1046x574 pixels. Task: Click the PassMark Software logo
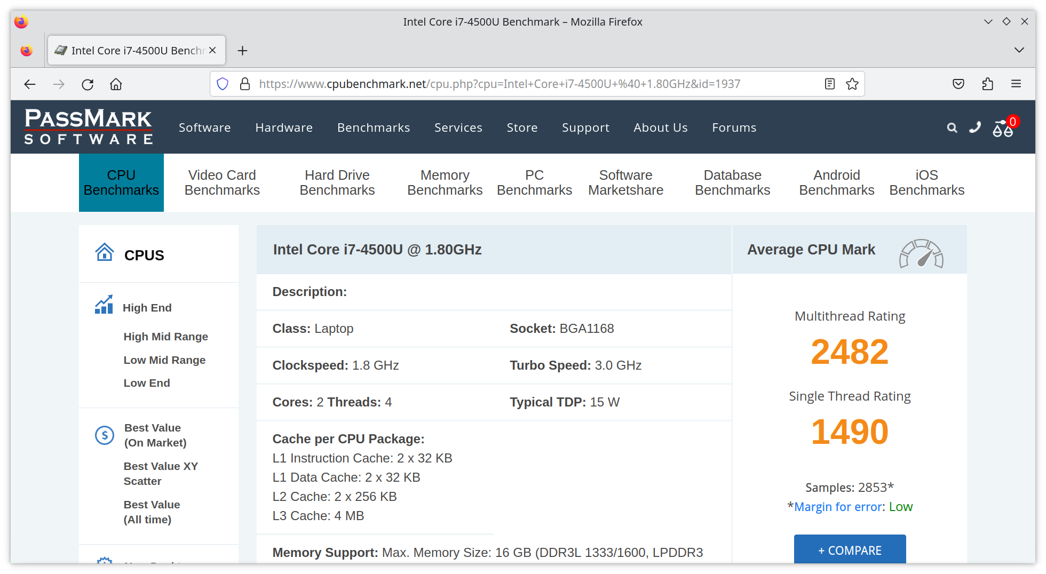coord(89,127)
